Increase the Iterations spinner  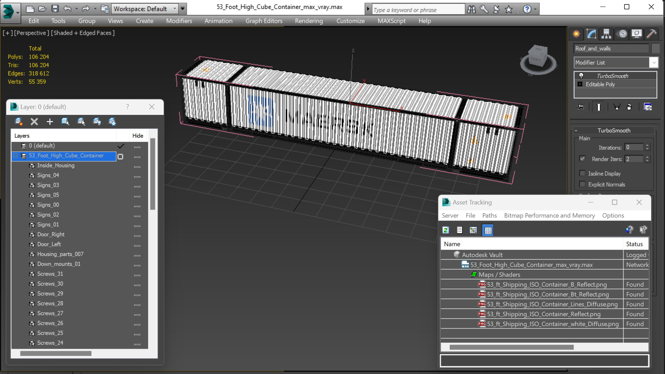coord(647,145)
